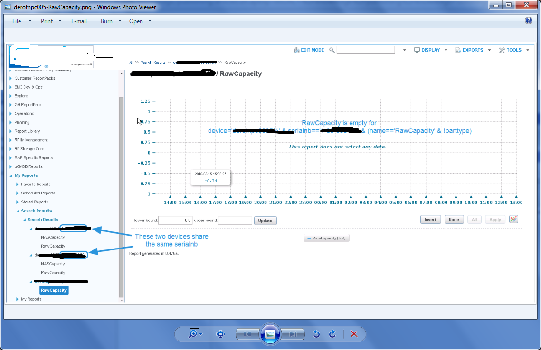The height and width of the screenshot is (350, 541).
Task: Click the chart settings icon beside Apply
Action: click(514, 219)
